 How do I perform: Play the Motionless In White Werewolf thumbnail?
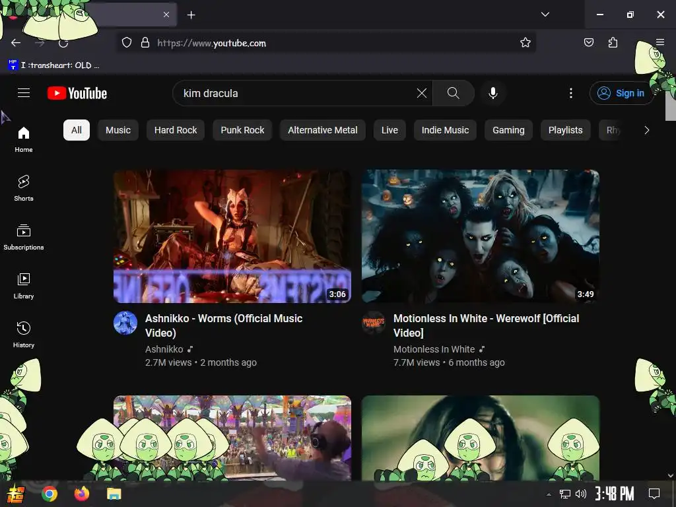pyautogui.click(x=481, y=236)
